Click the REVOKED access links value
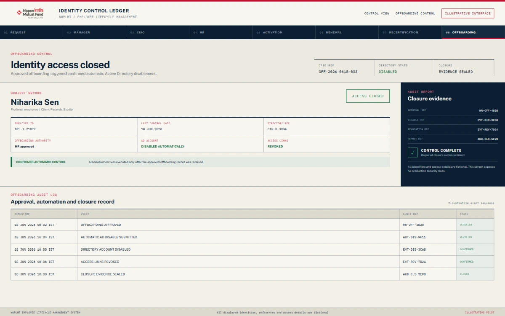This screenshot has width=505, height=316. [x=275, y=147]
